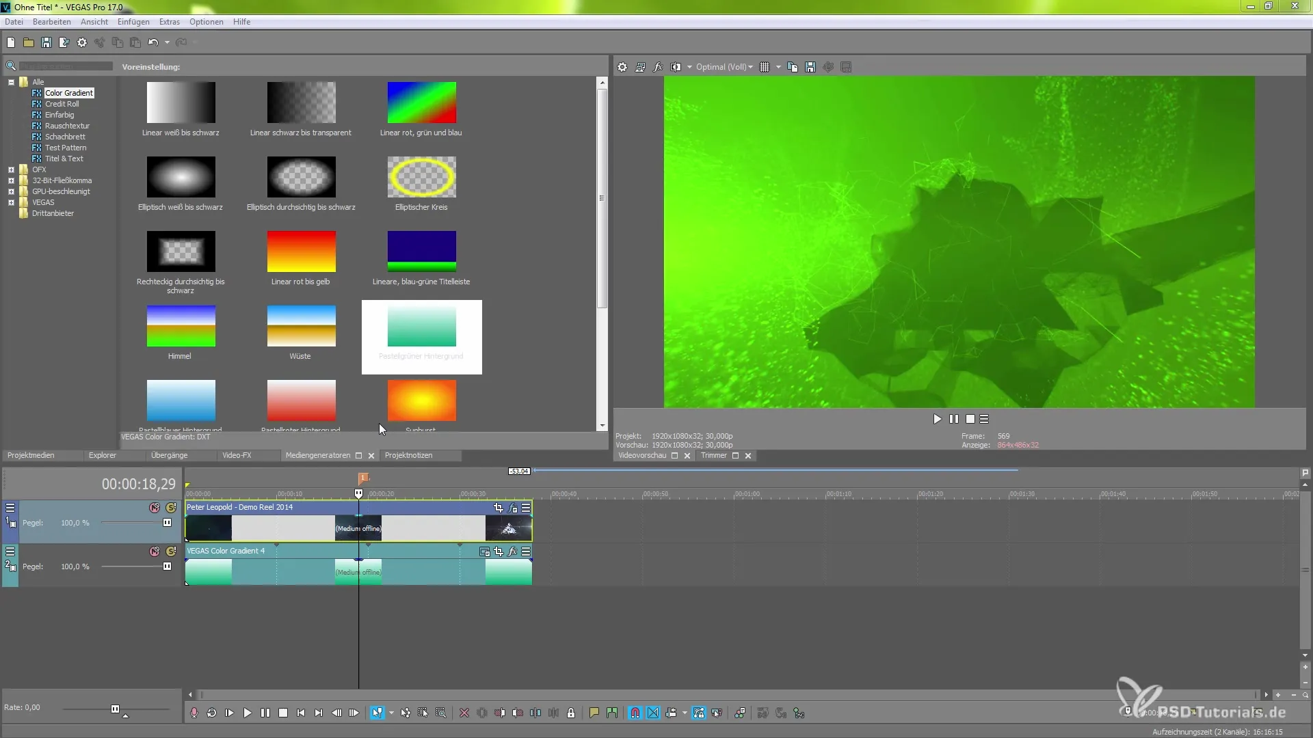
Task: Choose the envelope edit tool
Action: tap(406, 713)
